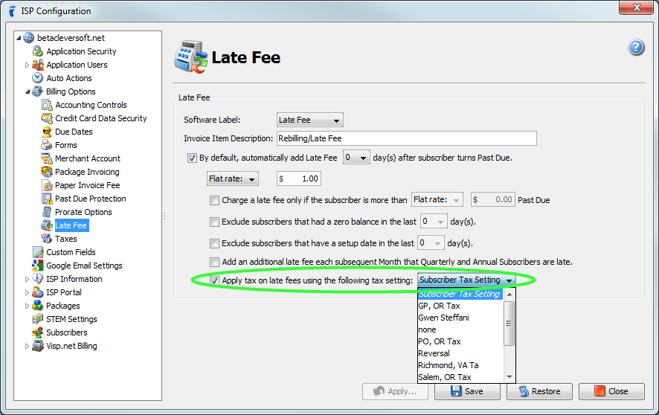
Task: Open the setup date days dropdown
Action: click(x=431, y=242)
